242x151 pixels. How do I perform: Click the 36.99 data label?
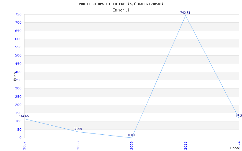click(x=78, y=129)
